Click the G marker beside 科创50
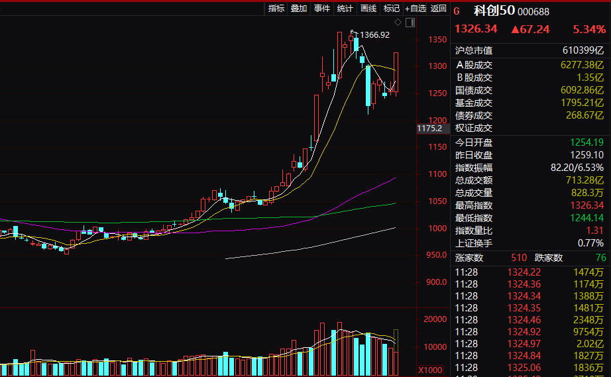Viewport: 611px width, 377px height. [x=457, y=11]
